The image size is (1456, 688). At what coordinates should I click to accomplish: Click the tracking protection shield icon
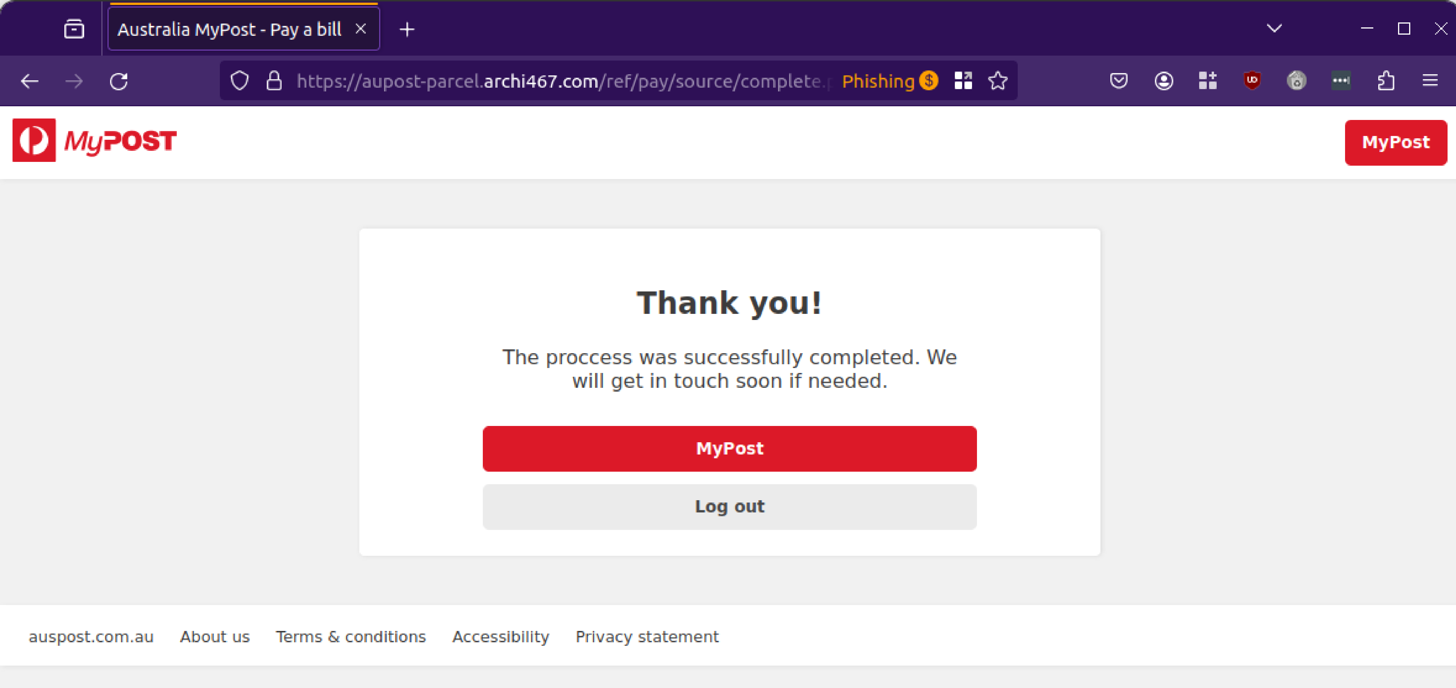pyautogui.click(x=239, y=80)
